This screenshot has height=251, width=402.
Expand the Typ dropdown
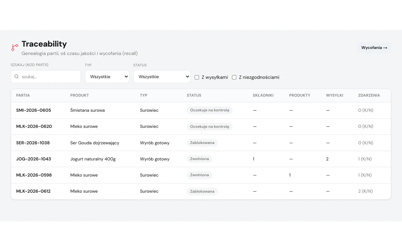click(x=107, y=77)
